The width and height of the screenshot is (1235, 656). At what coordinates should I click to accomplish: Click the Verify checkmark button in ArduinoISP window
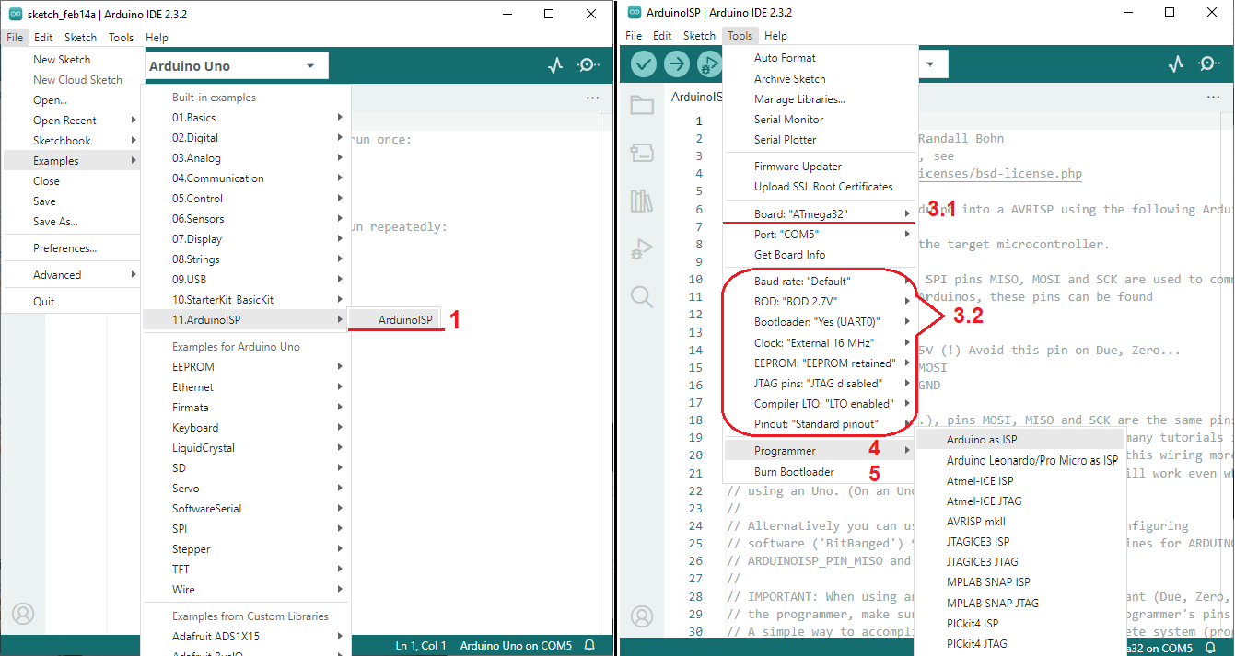(x=643, y=63)
